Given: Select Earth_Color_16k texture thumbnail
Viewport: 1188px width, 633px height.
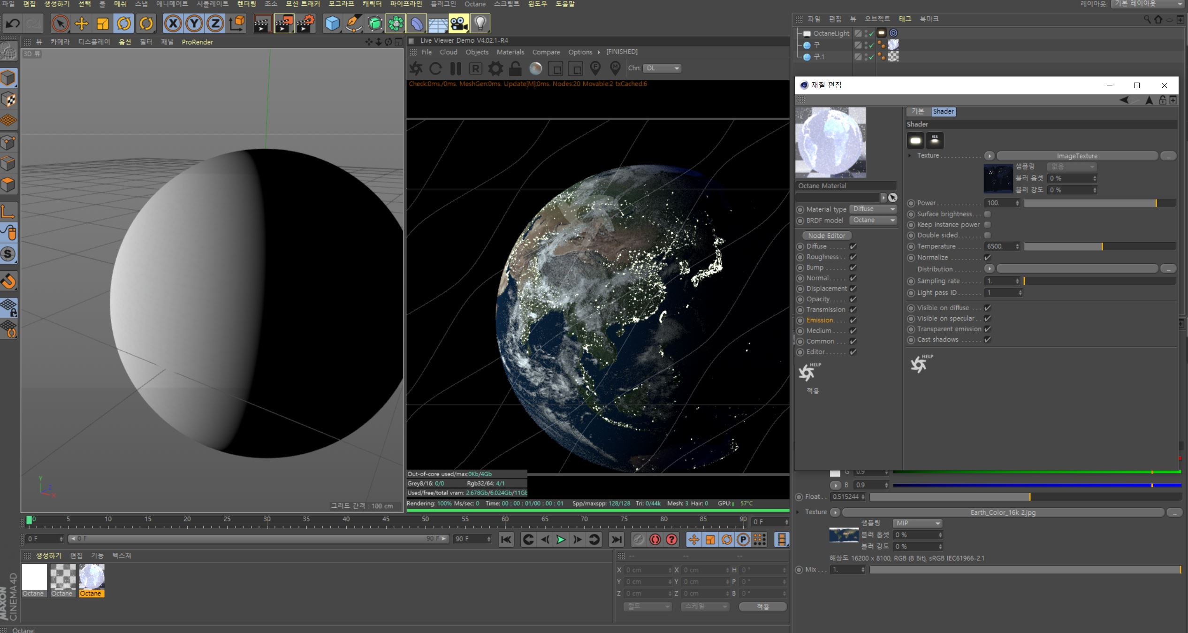Looking at the screenshot, I should (x=843, y=535).
